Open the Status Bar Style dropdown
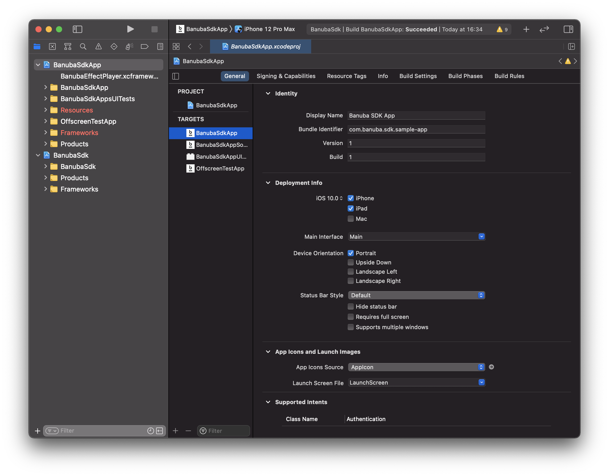 pyautogui.click(x=416, y=295)
